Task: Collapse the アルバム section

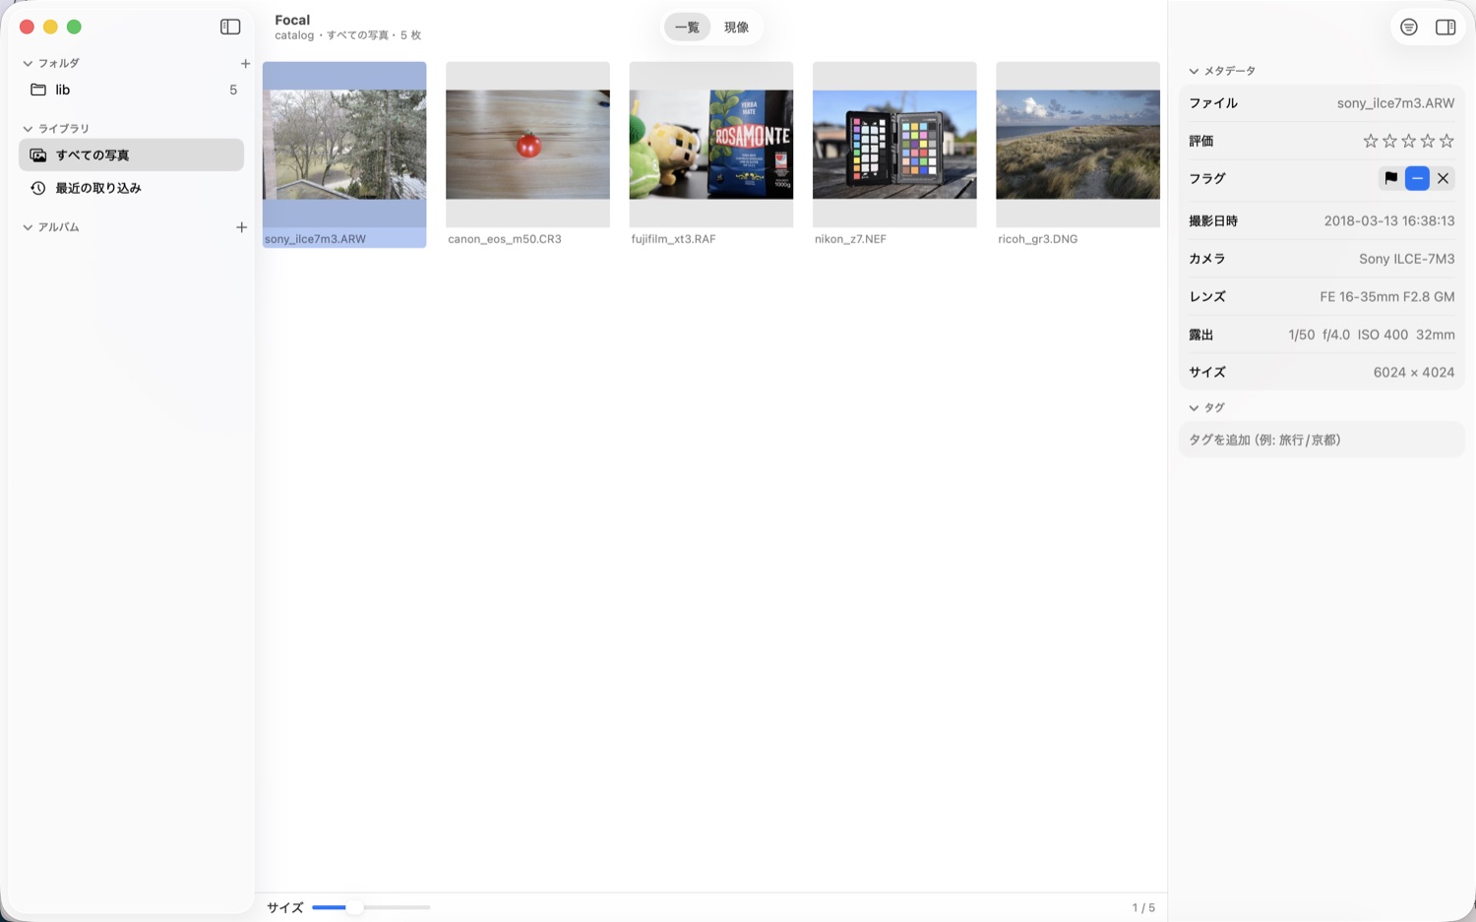Action: click(28, 227)
